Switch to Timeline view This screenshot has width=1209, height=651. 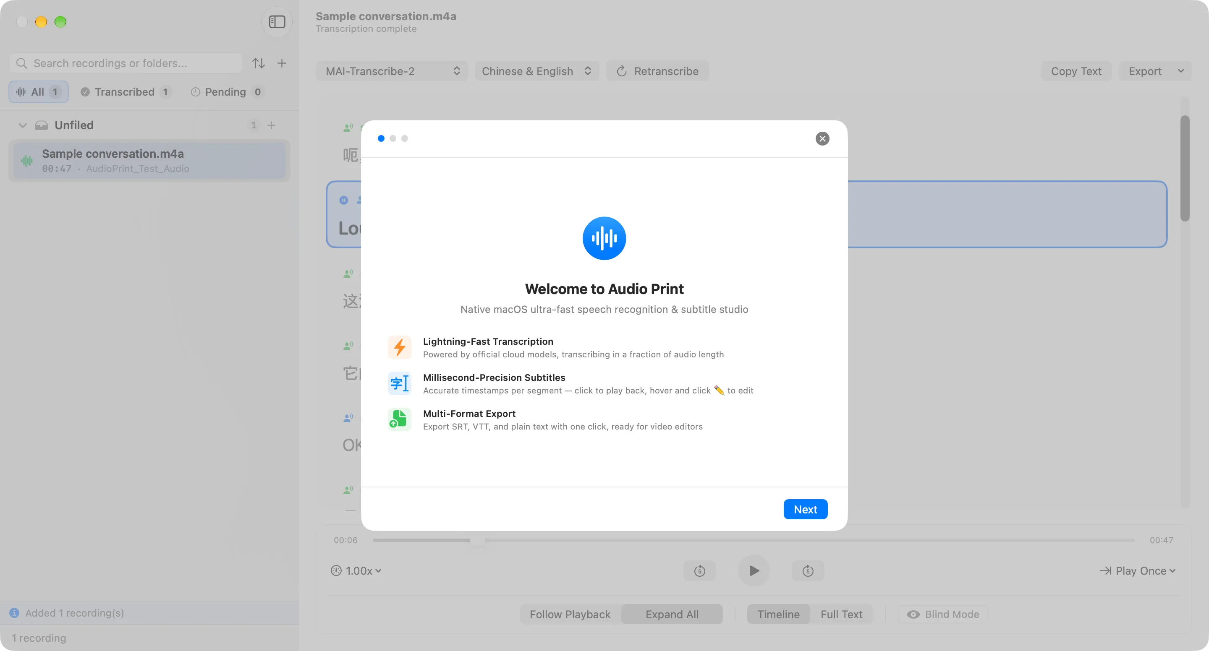point(778,615)
